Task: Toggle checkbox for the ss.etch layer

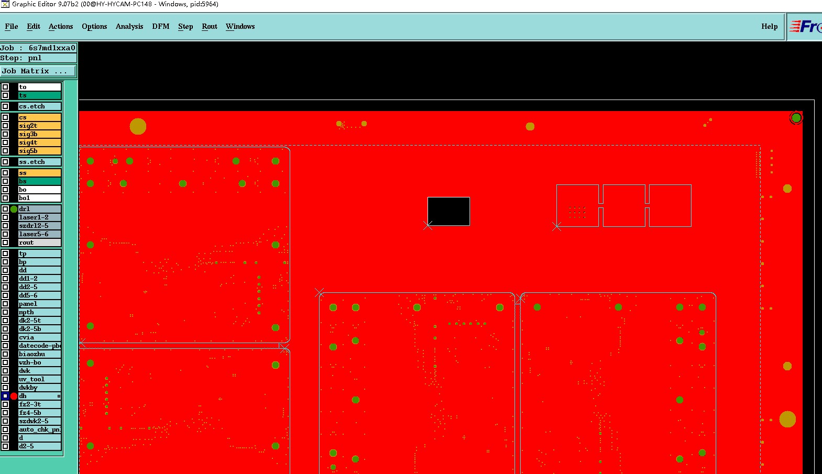Action: click(5, 162)
